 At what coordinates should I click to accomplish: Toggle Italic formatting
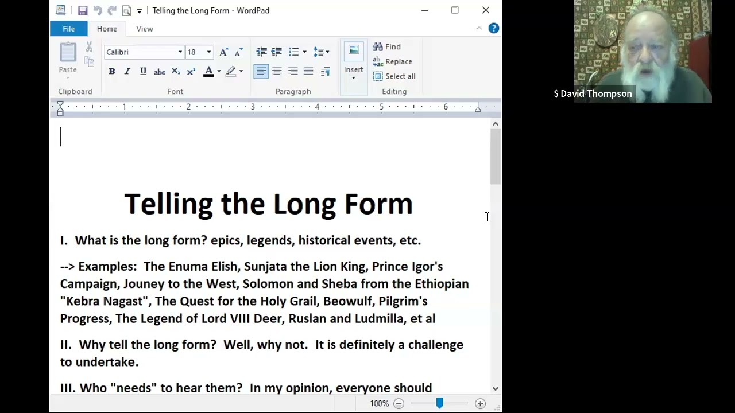(x=127, y=72)
